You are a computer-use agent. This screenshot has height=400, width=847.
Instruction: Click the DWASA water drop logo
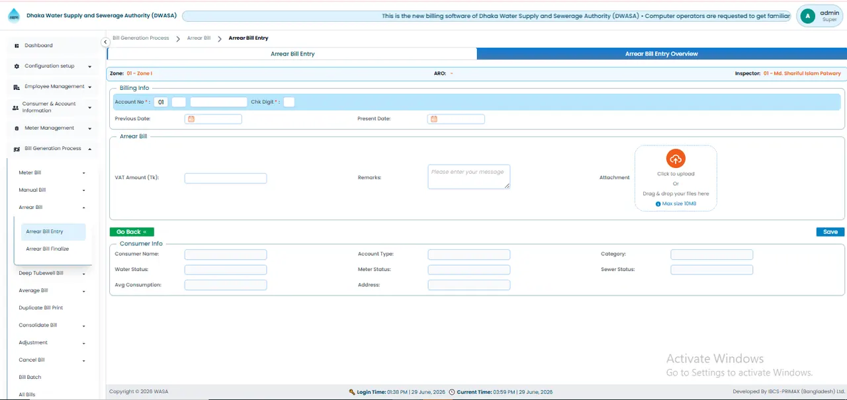pyautogui.click(x=13, y=16)
